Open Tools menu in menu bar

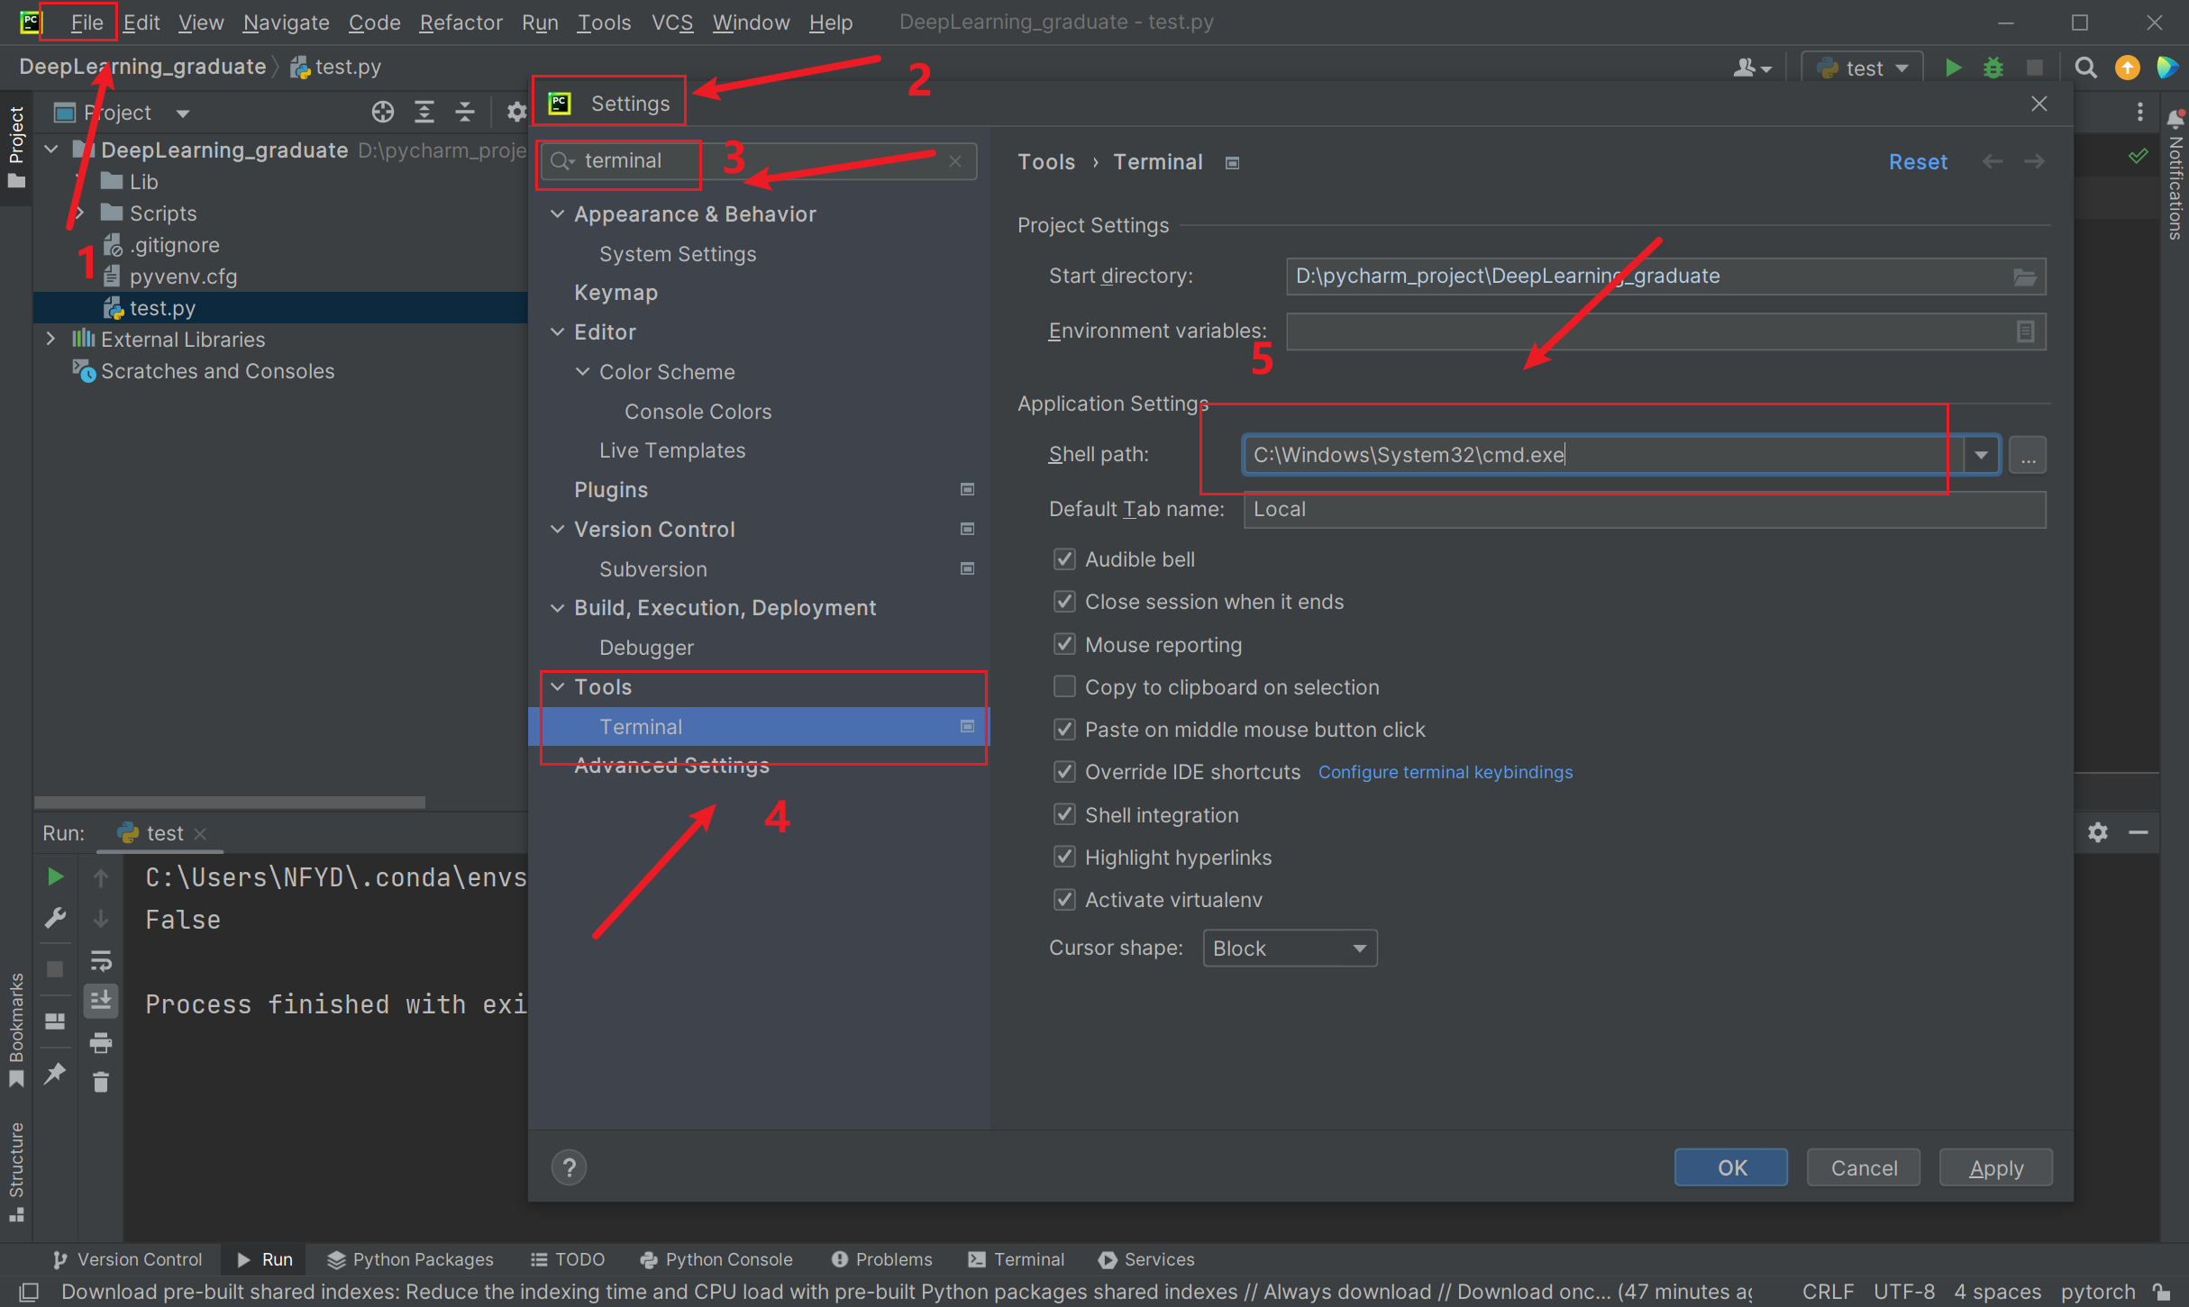600,22
